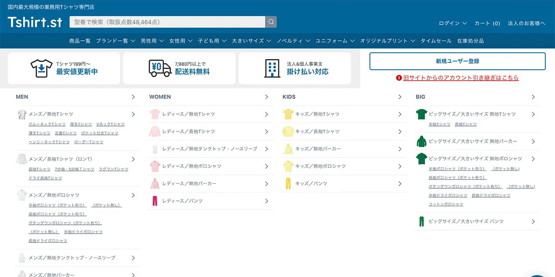Open タイムセール in the navigation bar
The width and height of the screenshot is (555, 277).
(x=436, y=41)
